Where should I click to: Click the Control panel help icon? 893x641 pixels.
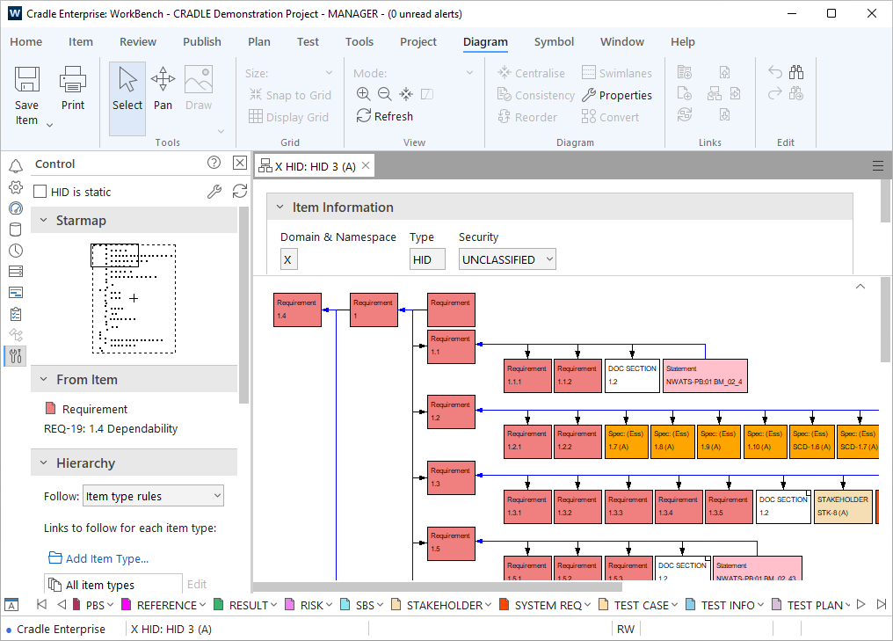(214, 163)
